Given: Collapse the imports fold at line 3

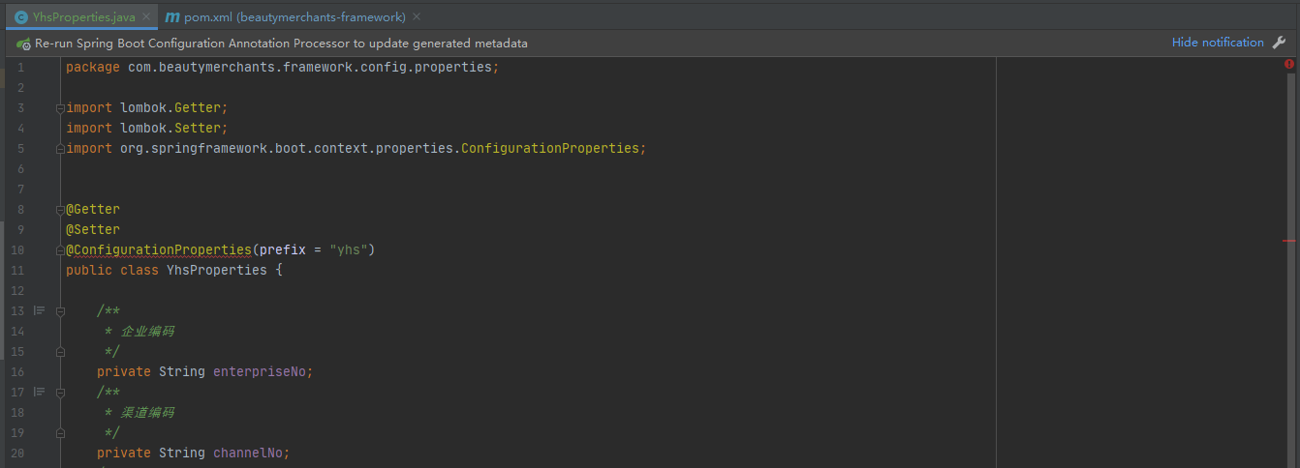Looking at the screenshot, I should point(60,108).
